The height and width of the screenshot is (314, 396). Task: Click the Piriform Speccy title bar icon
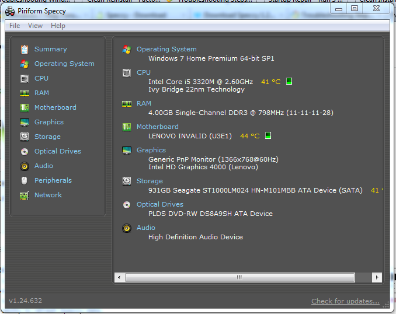point(10,11)
